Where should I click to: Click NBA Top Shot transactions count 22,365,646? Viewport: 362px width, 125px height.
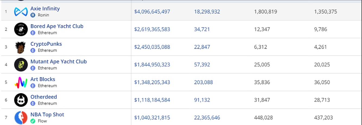click(207, 118)
